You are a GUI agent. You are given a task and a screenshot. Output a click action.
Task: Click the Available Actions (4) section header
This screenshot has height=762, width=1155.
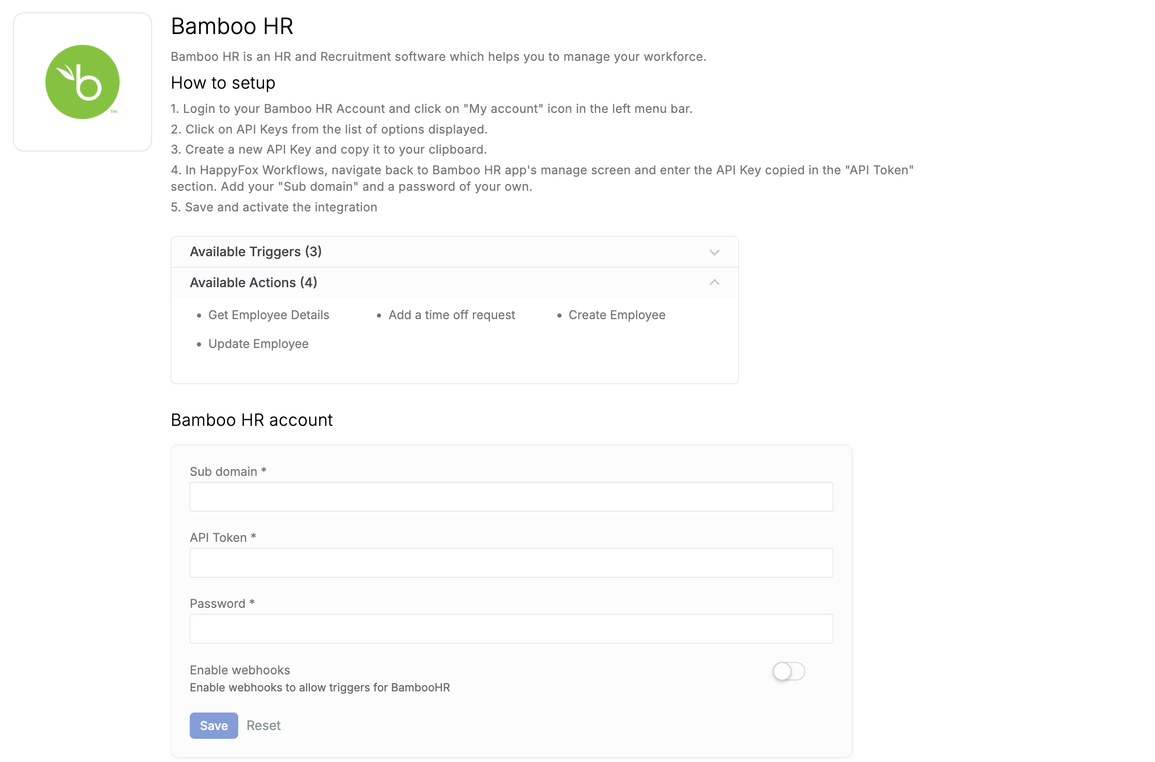pyautogui.click(x=454, y=283)
